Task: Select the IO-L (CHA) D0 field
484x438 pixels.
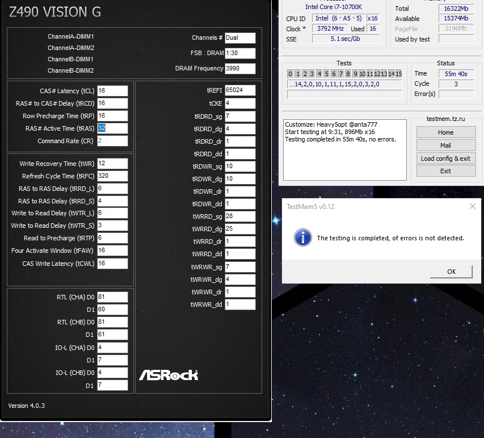Action: [112, 348]
